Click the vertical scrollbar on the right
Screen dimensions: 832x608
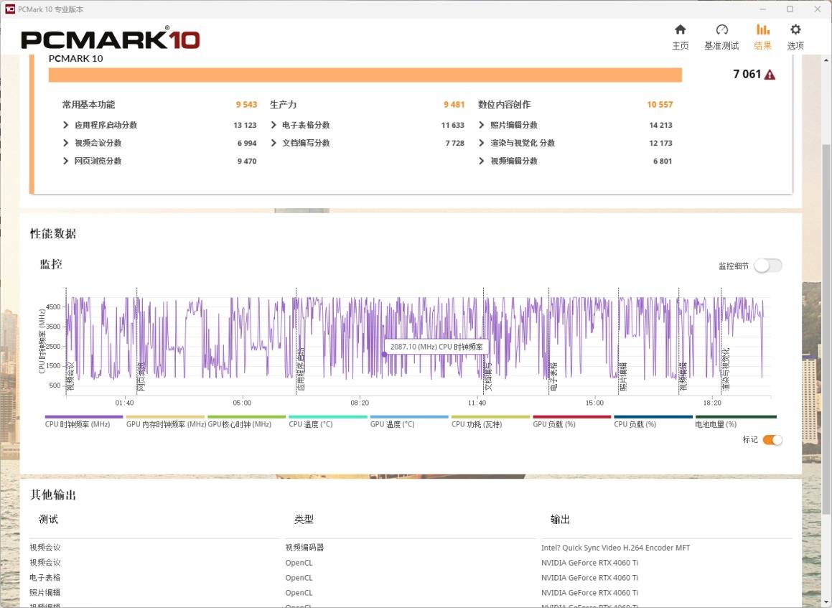(x=826, y=329)
